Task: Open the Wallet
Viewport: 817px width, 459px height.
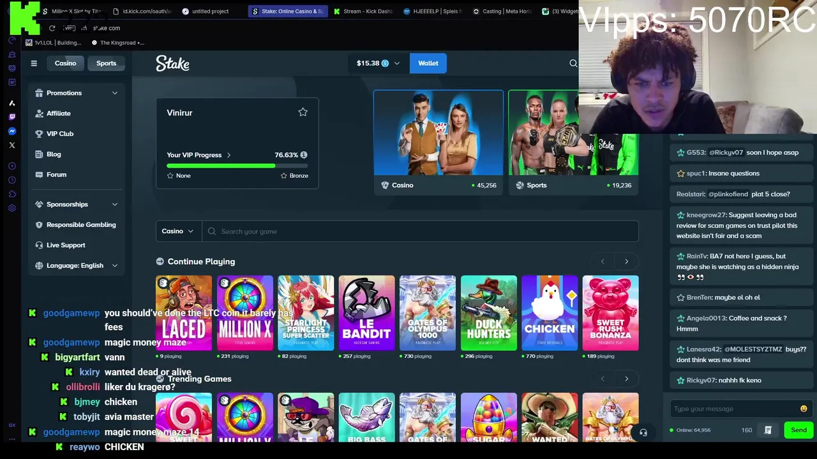Action: point(428,63)
